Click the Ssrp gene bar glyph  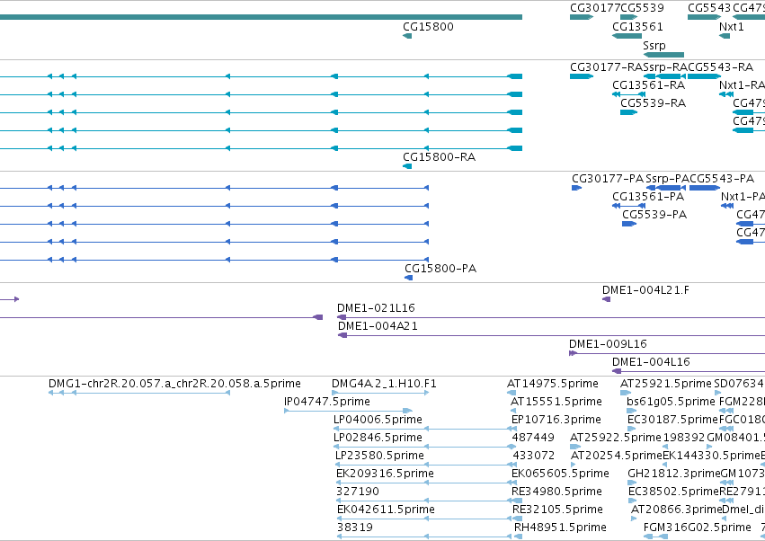(663, 55)
